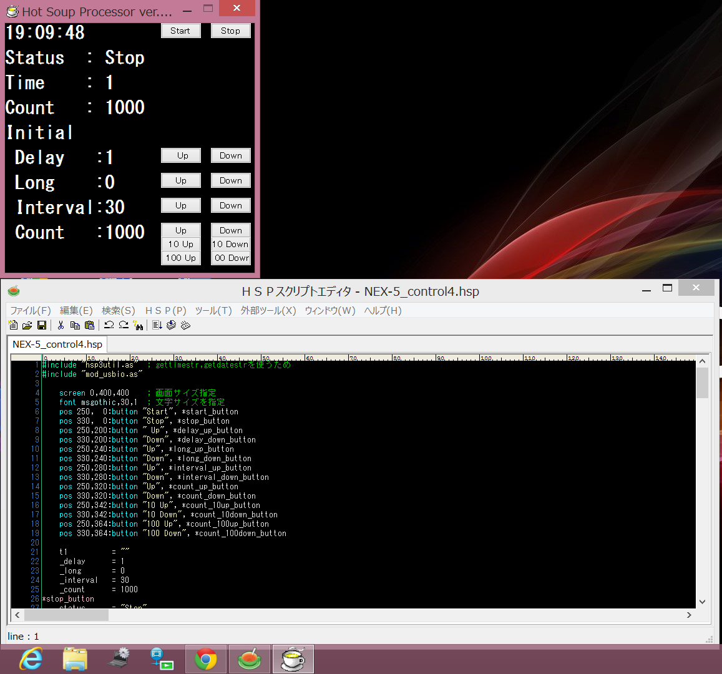Click the Open folder toolbar icon
Image resolution: width=722 pixels, height=674 pixels.
click(x=27, y=325)
